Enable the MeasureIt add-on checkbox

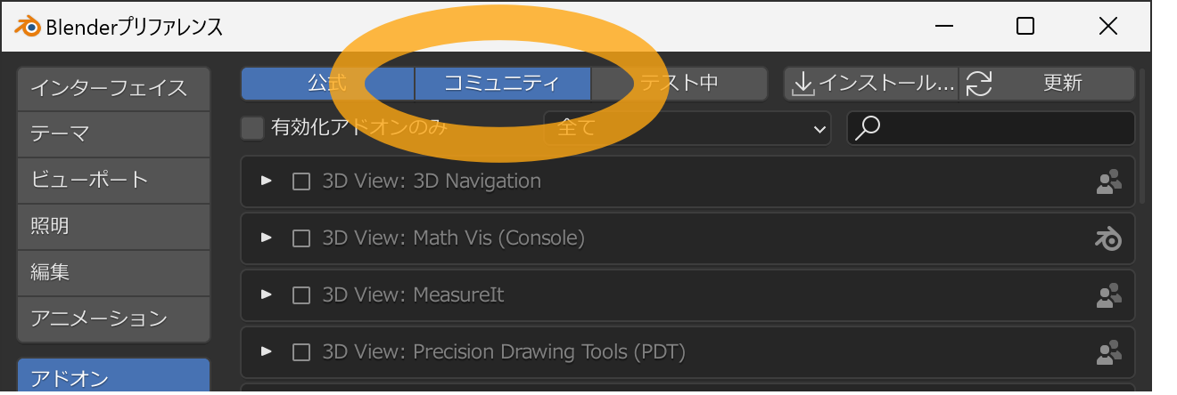(x=301, y=295)
